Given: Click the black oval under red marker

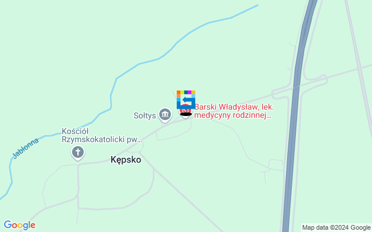Looking at the screenshot, I should point(186,115).
